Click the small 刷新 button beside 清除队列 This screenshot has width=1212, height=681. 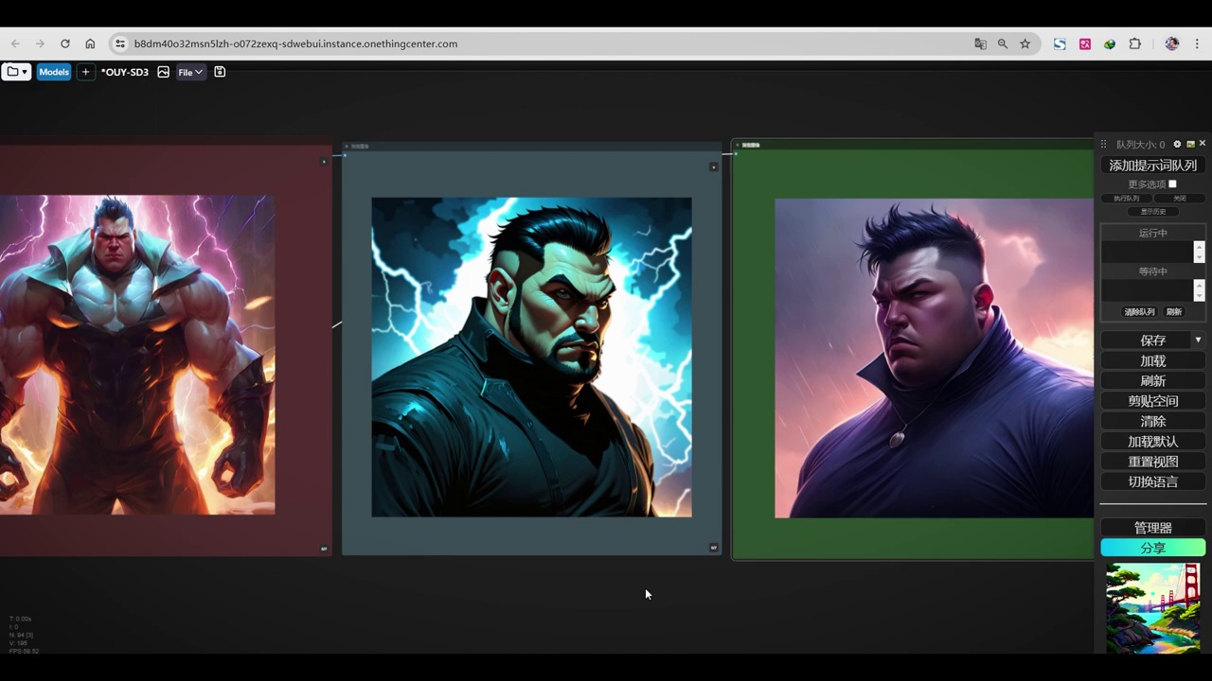click(x=1174, y=312)
